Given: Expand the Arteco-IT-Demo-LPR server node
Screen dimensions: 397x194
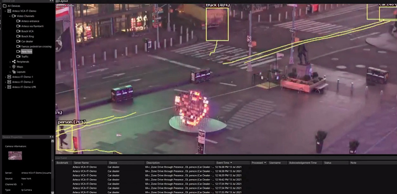Looking at the screenshot, I should (5, 87).
